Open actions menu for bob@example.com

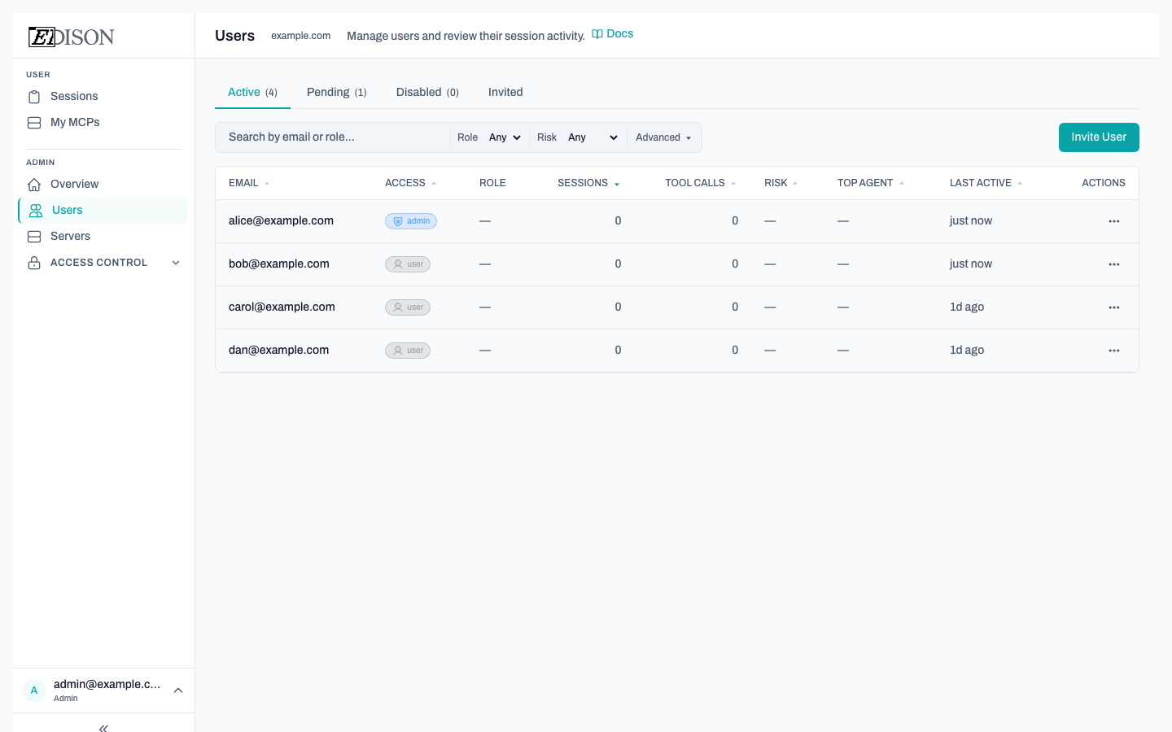[1113, 264]
